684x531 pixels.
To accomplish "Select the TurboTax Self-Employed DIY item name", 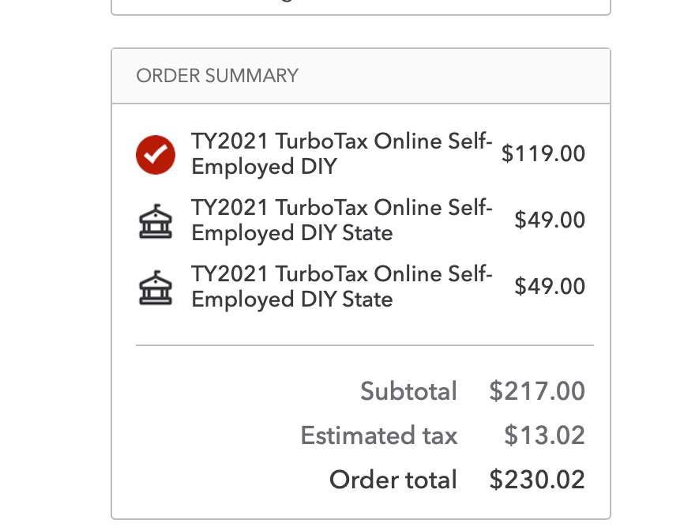I will tap(341, 153).
